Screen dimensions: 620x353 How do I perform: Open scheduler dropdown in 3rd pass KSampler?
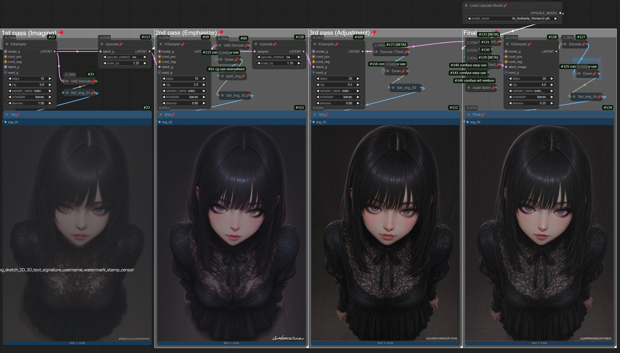pyautogui.click(x=337, y=97)
